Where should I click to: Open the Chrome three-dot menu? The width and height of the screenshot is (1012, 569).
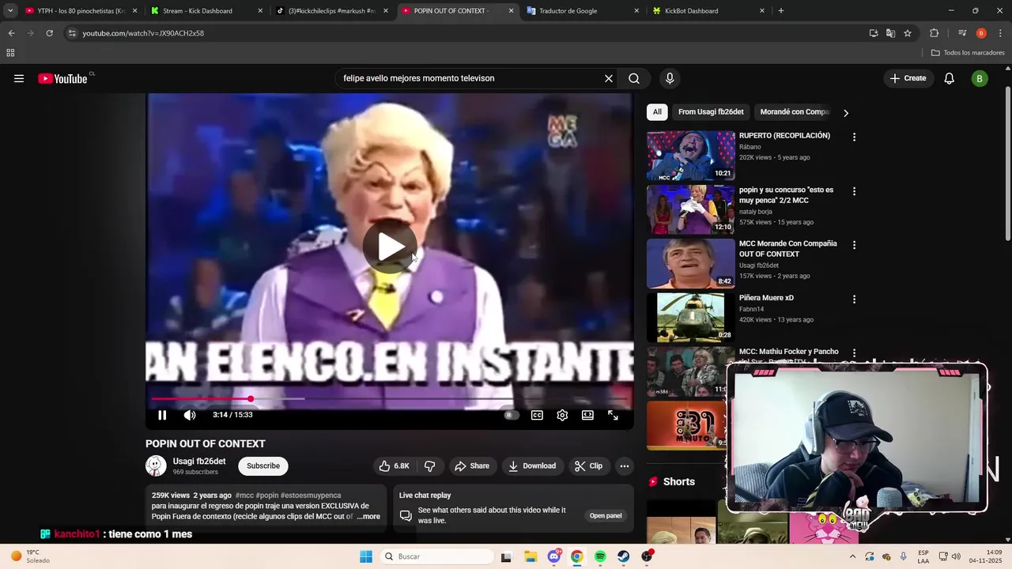(1001, 33)
